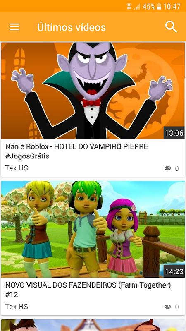Viewport: 186px width, 331px height.
Task: Tap the 10:47 clock in status bar
Action: tap(172, 7)
